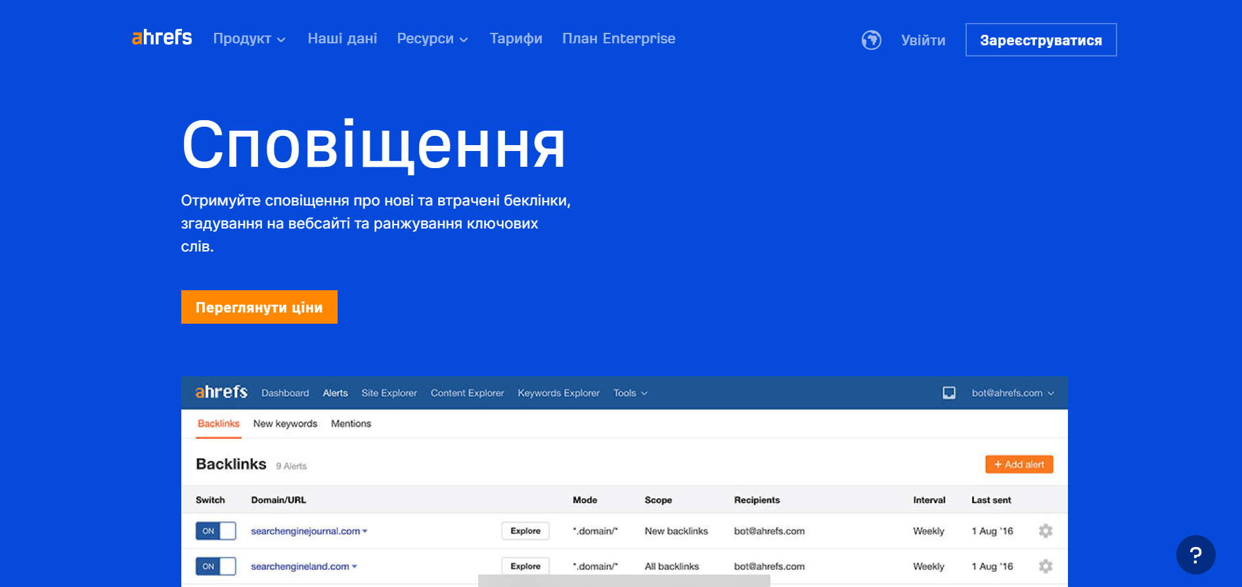Go to Тарифи in navigation

516,39
